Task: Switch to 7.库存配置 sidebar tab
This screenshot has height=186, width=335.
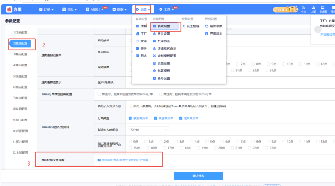Action: [x=20, y=98]
